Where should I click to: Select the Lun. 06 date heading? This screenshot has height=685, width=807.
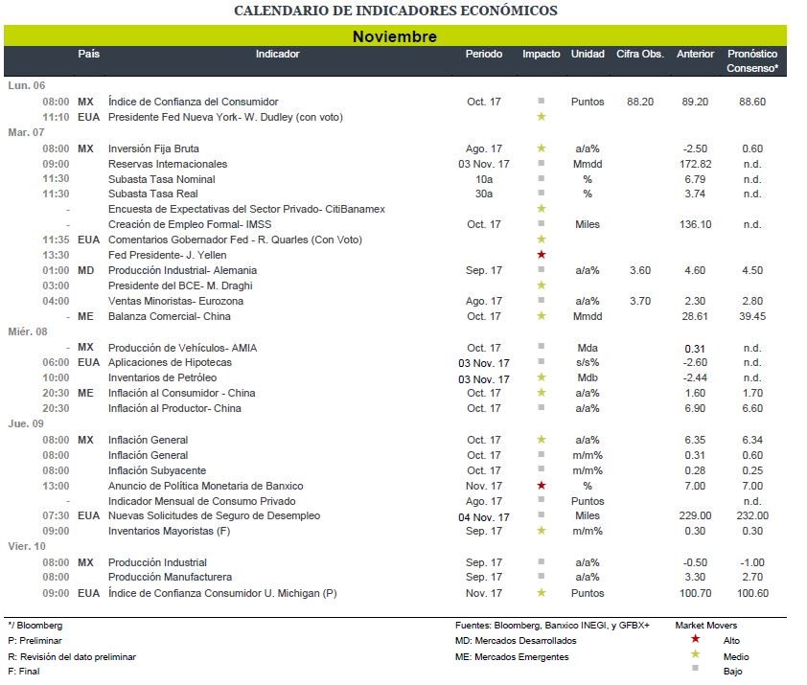pyautogui.click(x=27, y=86)
